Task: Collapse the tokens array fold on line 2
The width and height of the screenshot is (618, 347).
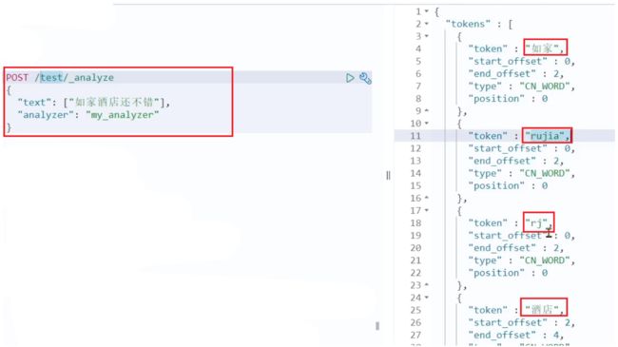Action: coord(427,24)
